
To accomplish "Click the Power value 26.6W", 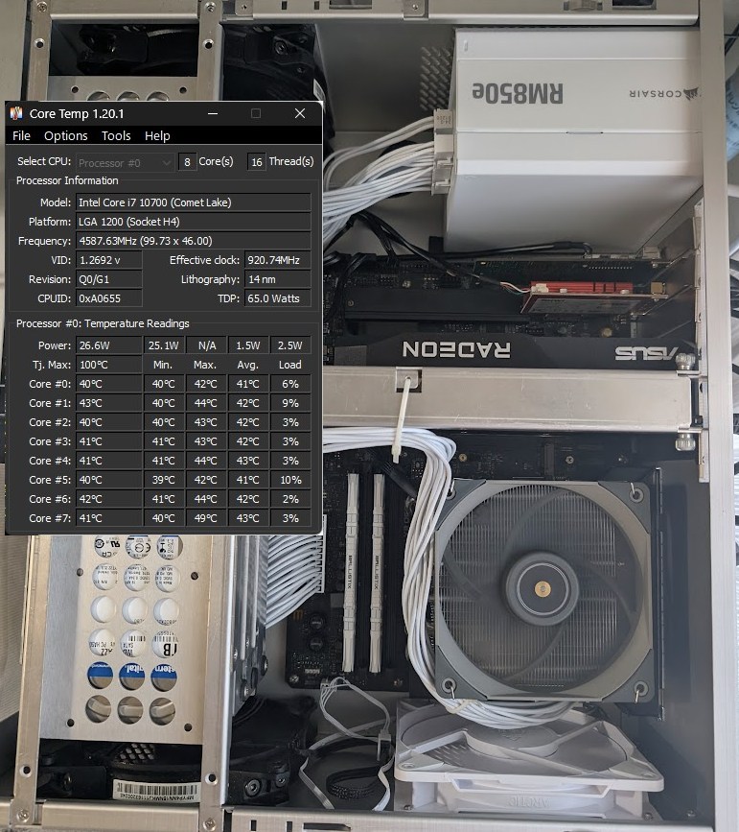I will 109,345.
